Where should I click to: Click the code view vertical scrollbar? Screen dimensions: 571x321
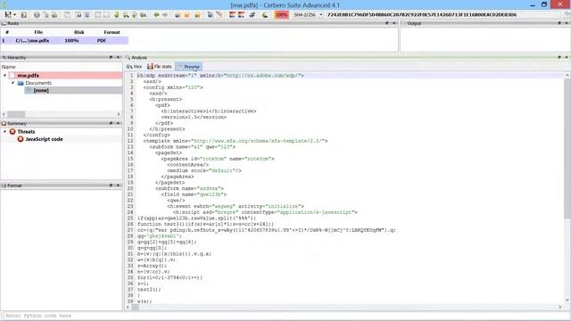click(567, 148)
